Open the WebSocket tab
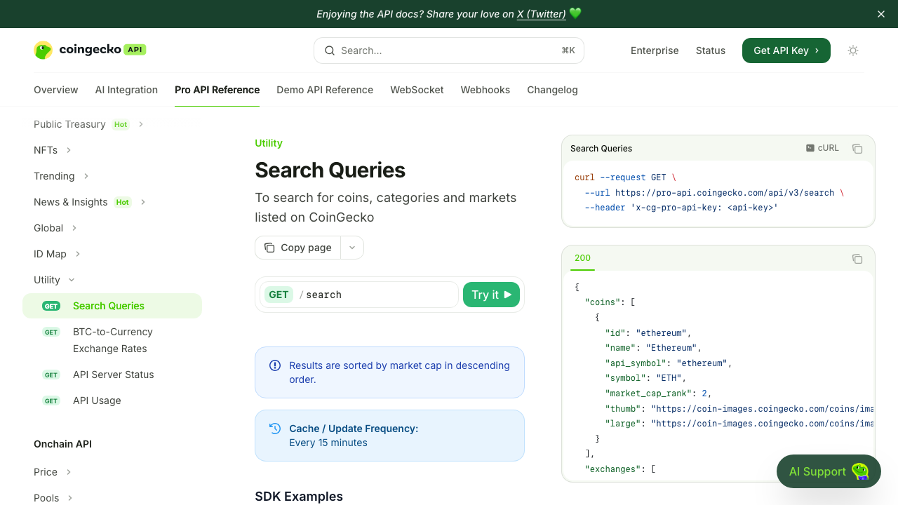The height and width of the screenshot is (505, 898). pos(417,90)
